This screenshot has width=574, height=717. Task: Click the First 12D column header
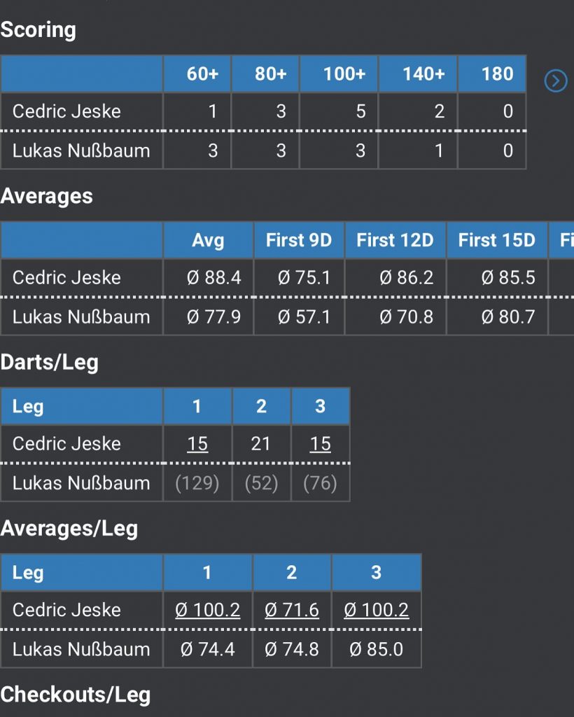coord(395,240)
